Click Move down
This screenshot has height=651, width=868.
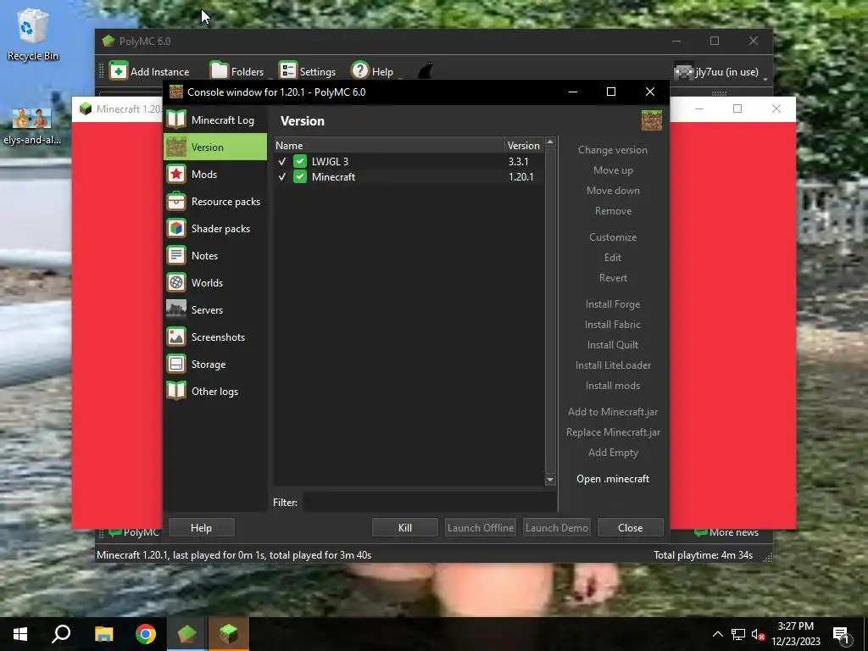[x=613, y=191]
